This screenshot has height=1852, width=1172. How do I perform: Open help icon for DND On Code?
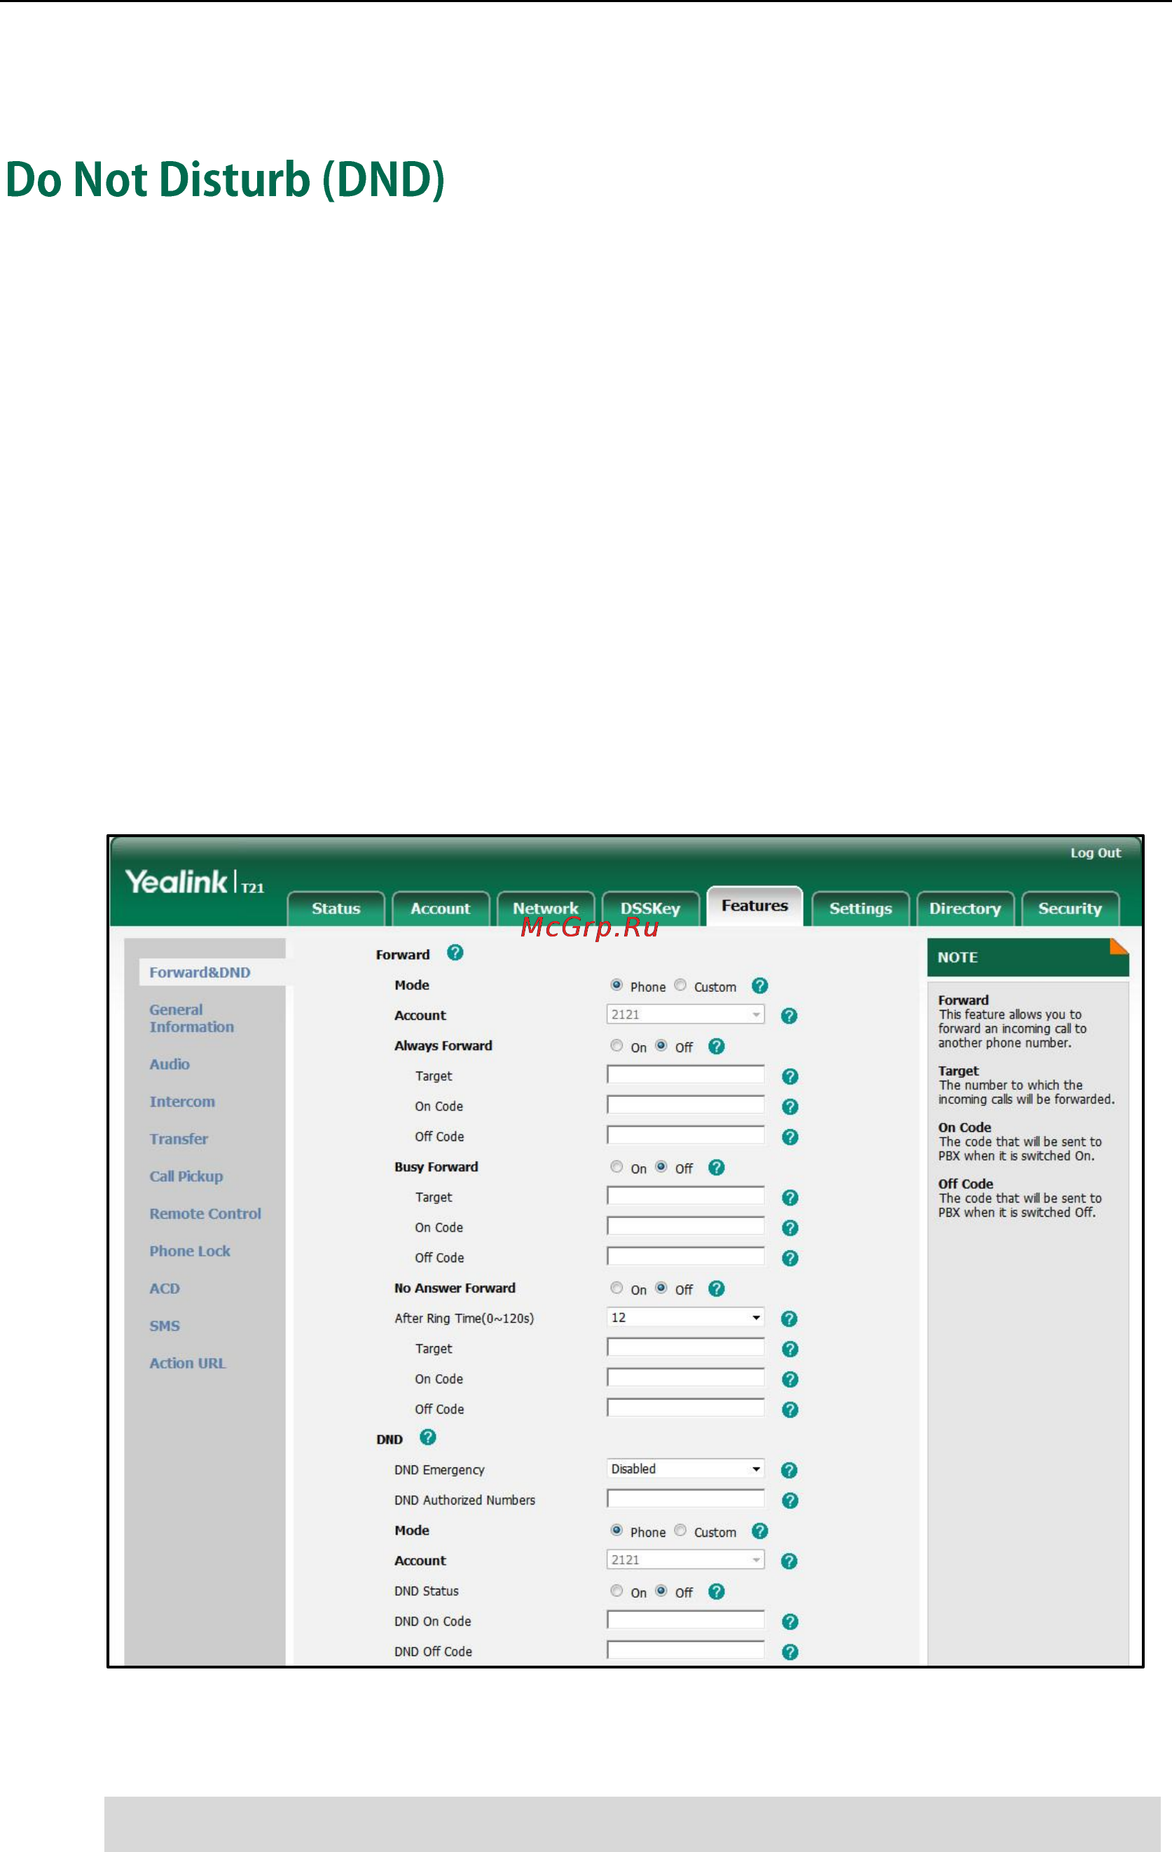[789, 1622]
